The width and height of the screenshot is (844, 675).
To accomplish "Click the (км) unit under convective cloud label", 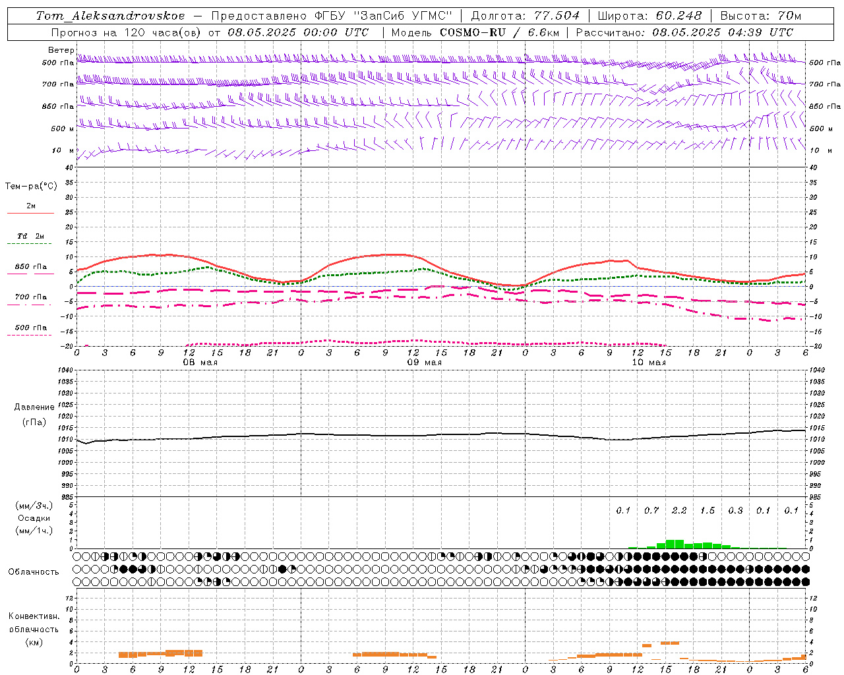I will [x=34, y=641].
